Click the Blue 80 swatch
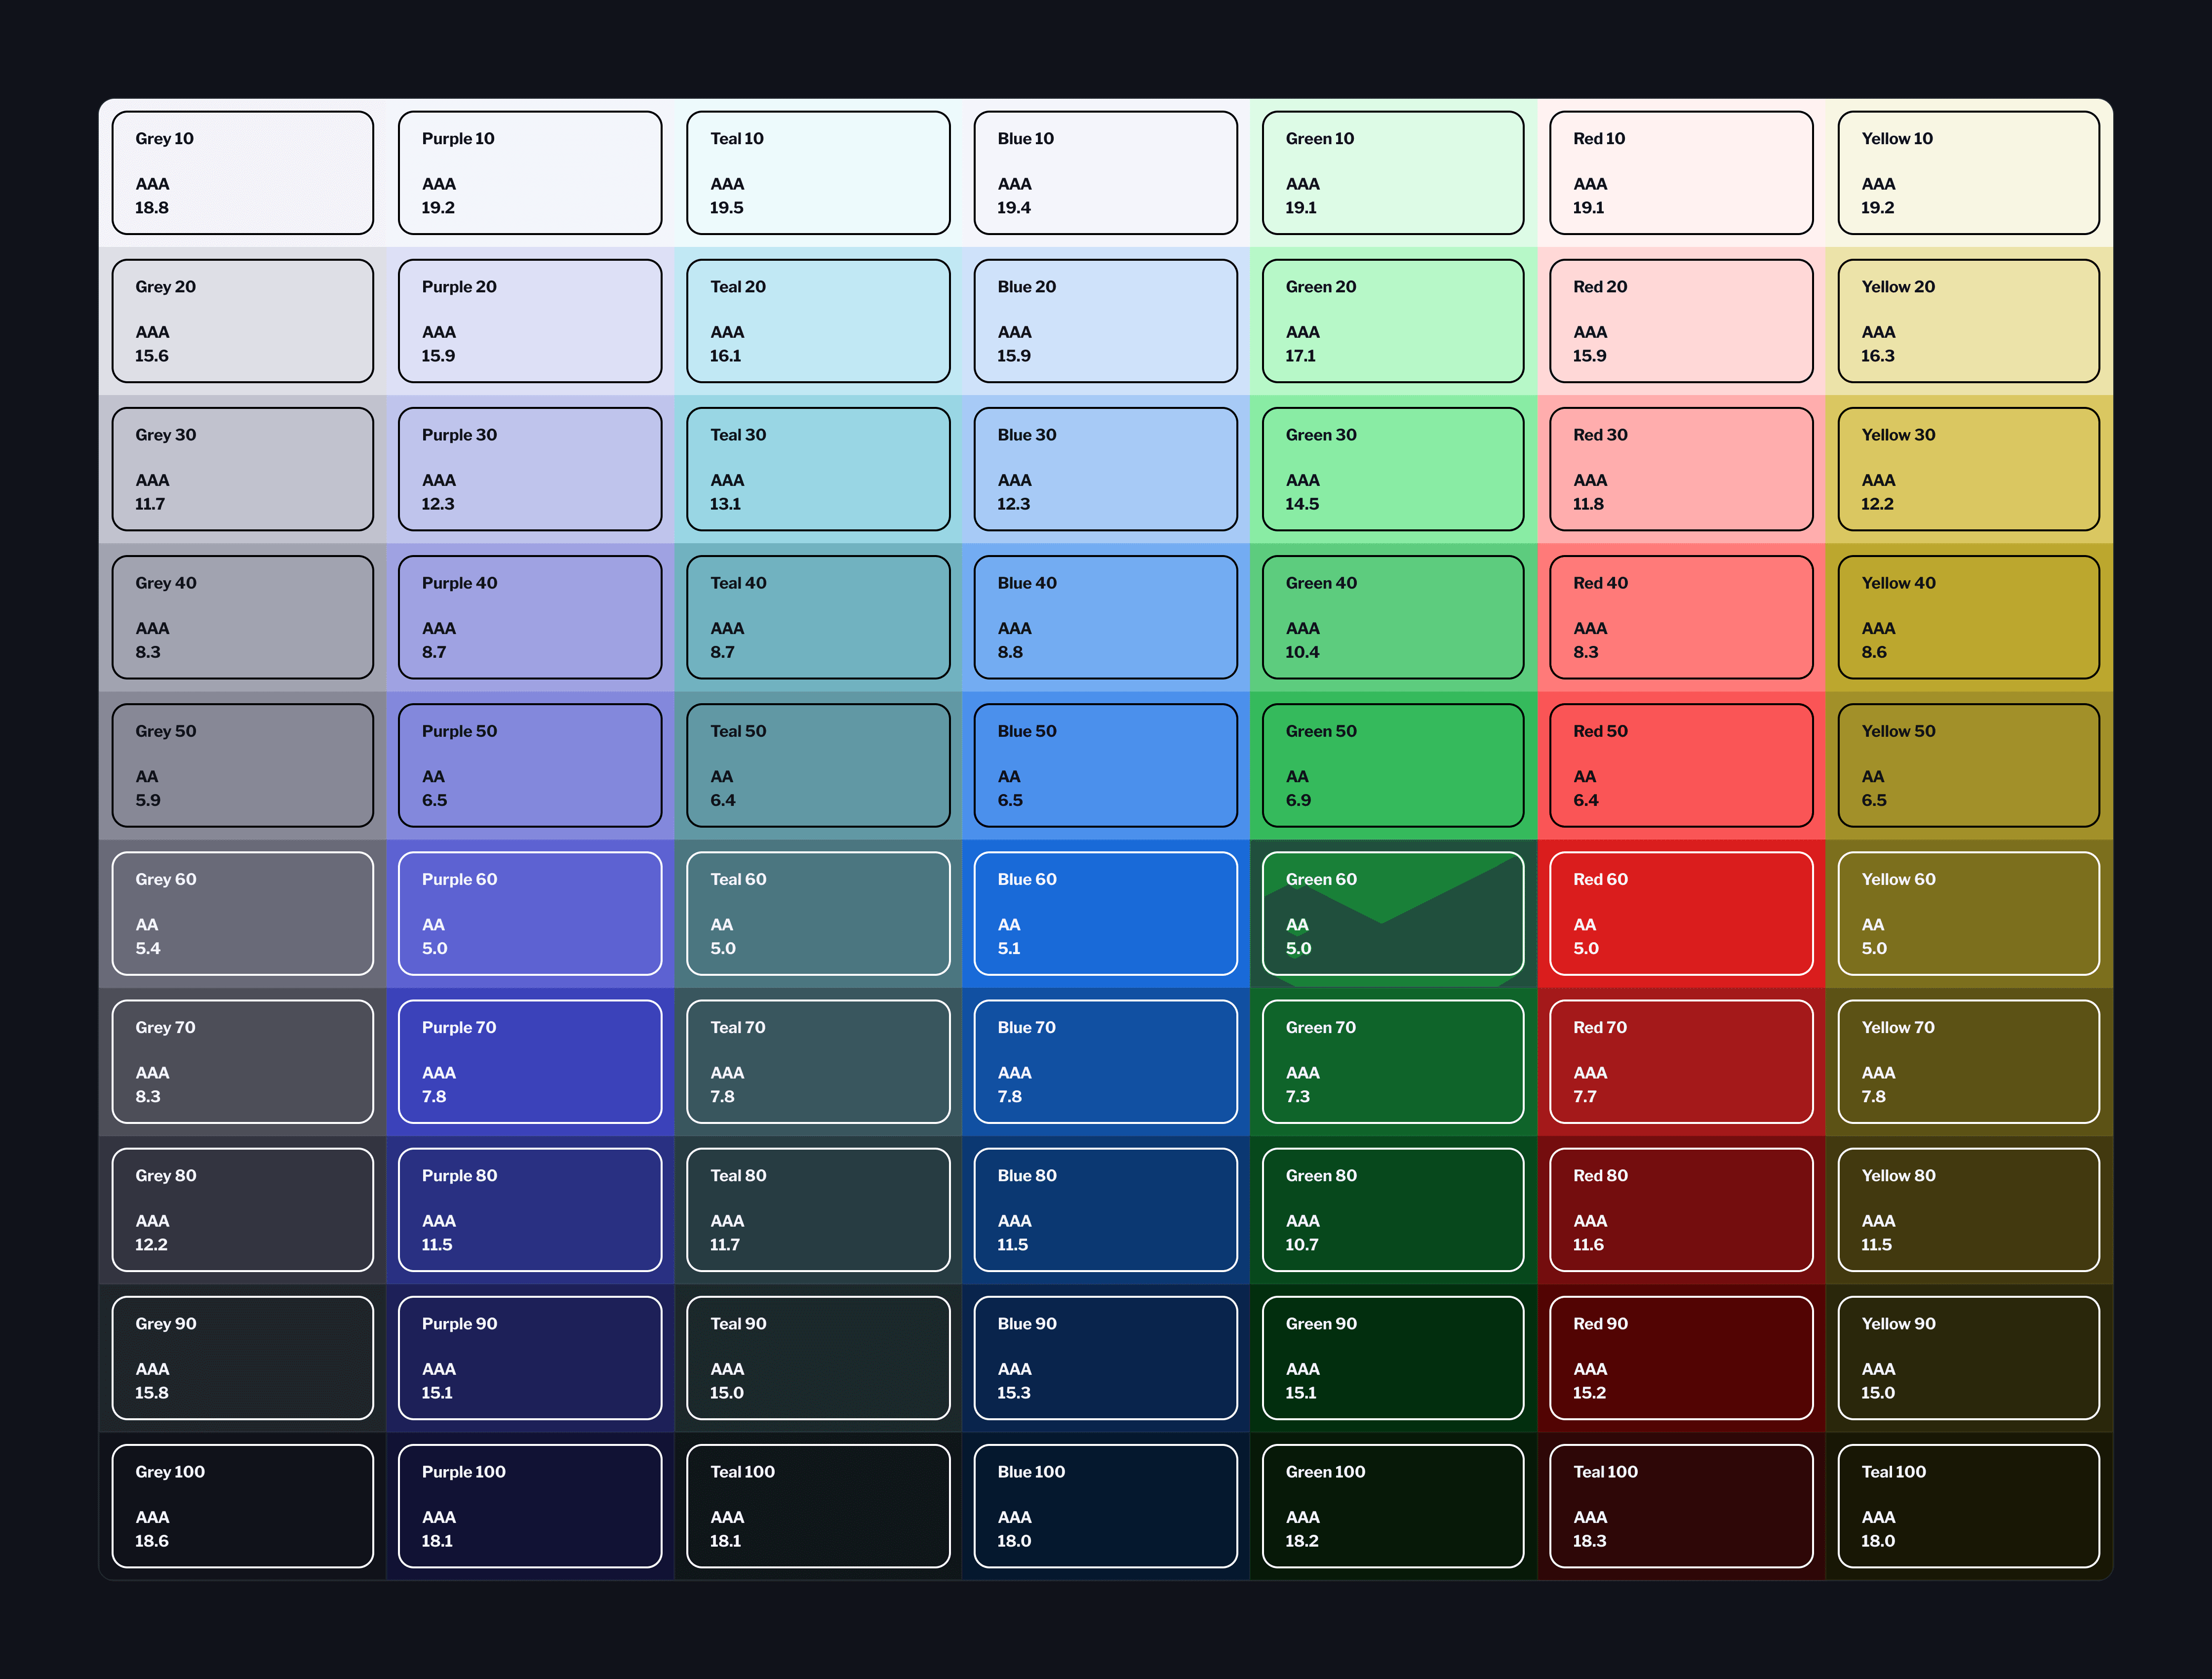The height and width of the screenshot is (1679, 2212). point(1105,1209)
